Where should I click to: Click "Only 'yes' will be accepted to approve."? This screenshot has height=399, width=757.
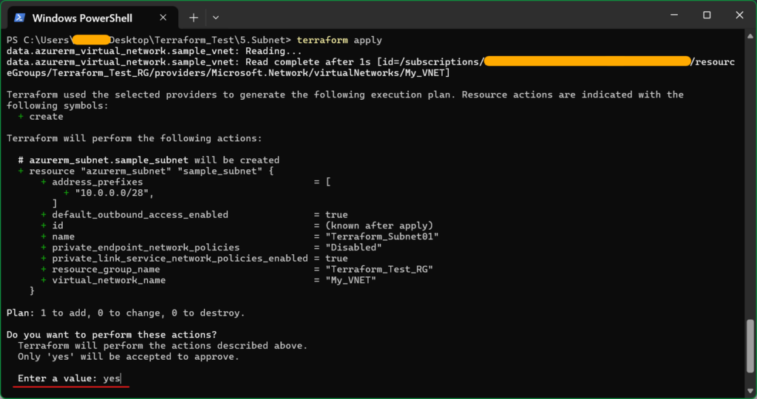(129, 357)
